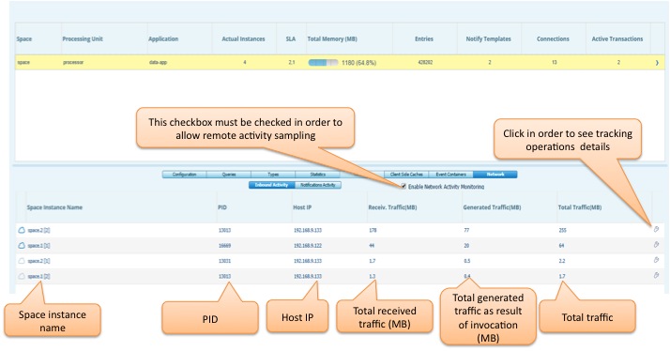Image resolution: width=670 pixels, height=351 pixels.
Task: Open tracking details for space.2 [2] row
Action: coord(656,230)
